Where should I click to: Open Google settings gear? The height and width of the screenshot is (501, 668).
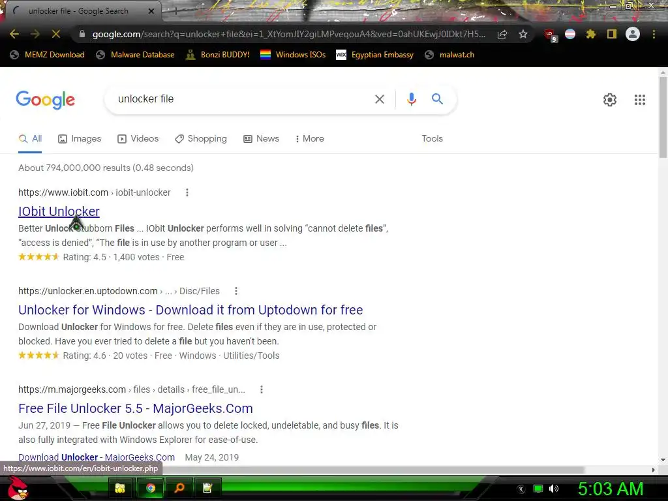click(610, 100)
